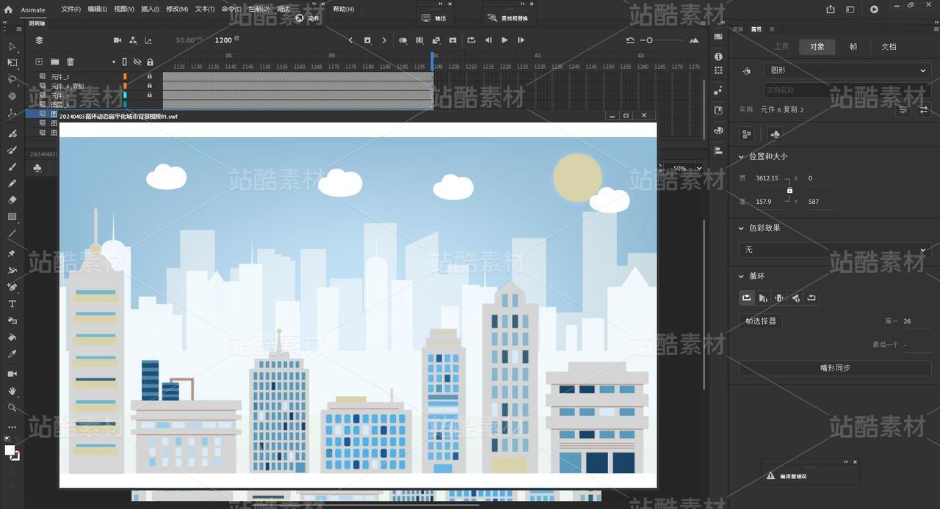This screenshot has width=940, height=509.
Task: Open the 文件(F) menu
Action: (x=70, y=9)
